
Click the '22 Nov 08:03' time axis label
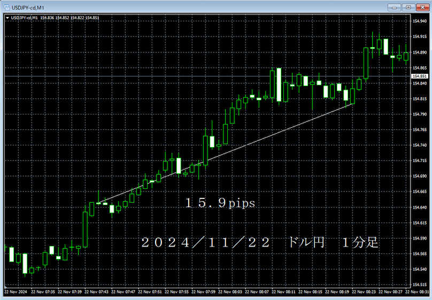pyautogui.click(x=230, y=292)
